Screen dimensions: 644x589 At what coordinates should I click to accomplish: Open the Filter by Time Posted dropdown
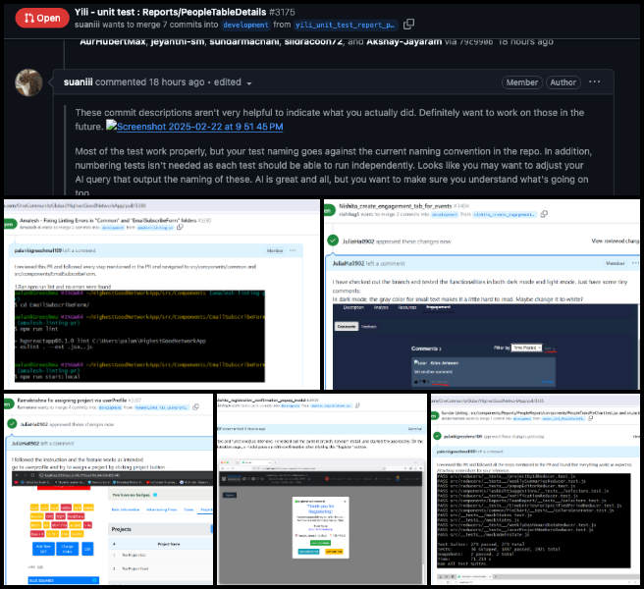[x=526, y=348]
